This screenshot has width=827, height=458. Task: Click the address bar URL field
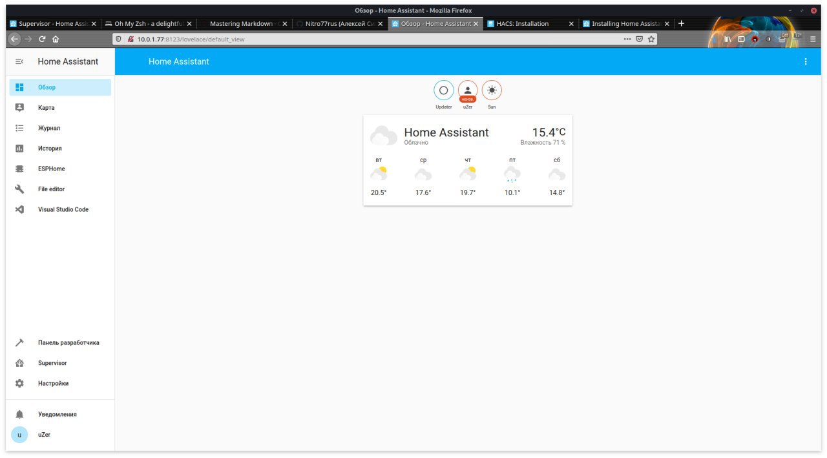click(384, 39)
